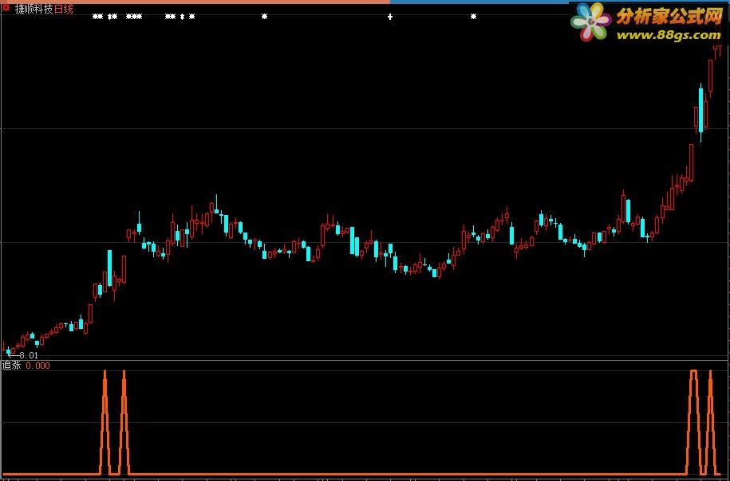
Task: Click the last orange spike in 追涨 panel
Action: [x=710, y=422]
